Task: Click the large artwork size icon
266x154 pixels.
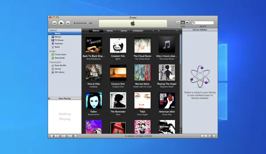Action: point(177,31)
